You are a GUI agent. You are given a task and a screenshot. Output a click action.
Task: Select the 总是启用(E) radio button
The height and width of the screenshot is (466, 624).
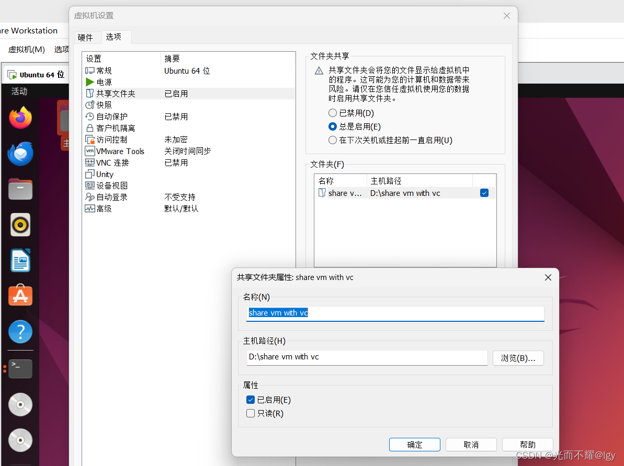tap(332, 126)
